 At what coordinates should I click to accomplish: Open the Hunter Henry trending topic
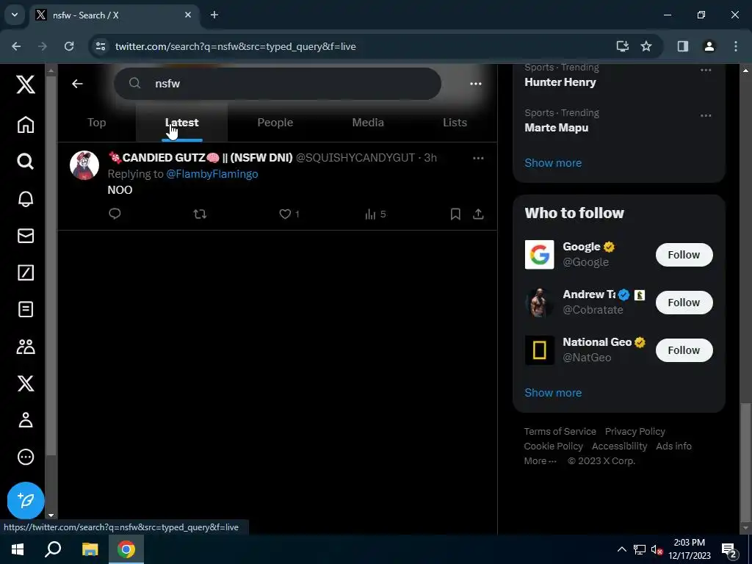tap(560, 82)
